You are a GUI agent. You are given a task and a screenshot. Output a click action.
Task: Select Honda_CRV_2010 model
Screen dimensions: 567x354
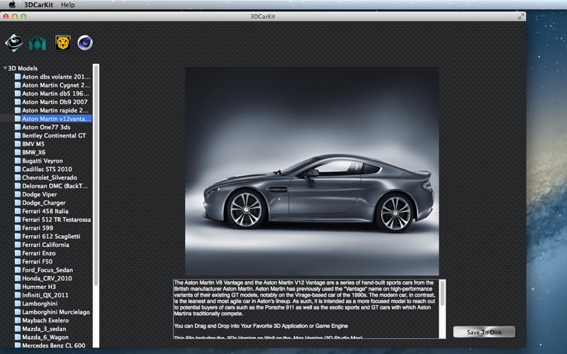[47, 278]
